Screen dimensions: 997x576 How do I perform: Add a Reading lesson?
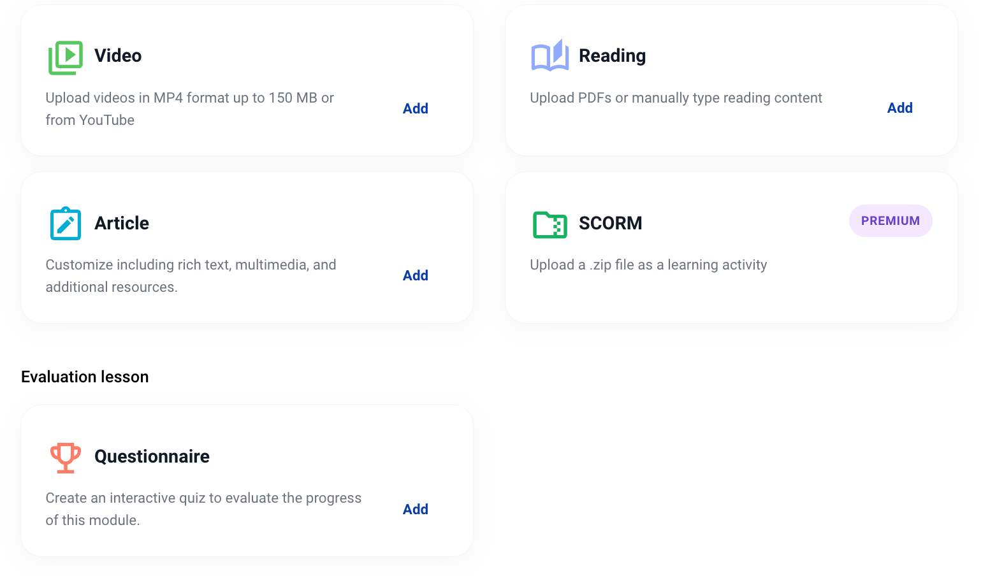click(899, 108)
